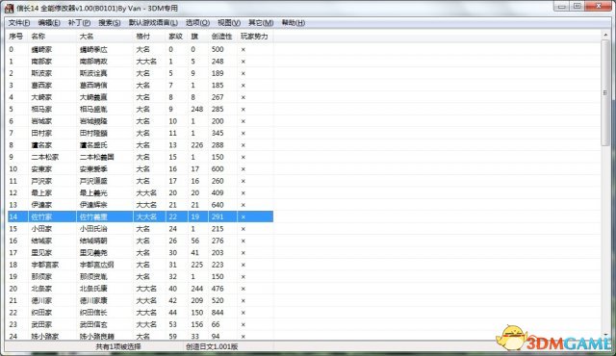Click the highlighted 佐竹家 name cell
Screen dimensions: 616x356
pyautogui.click(x=41, y=216)
